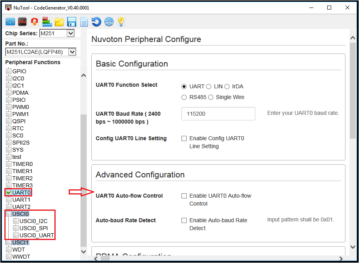359x263 pixels.
Task: Open the Part No. dropdown
Action: [x=72, y=52]
